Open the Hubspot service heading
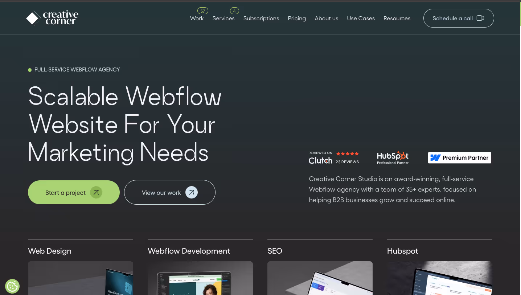 pyautogui.click(x=403, y=251)
